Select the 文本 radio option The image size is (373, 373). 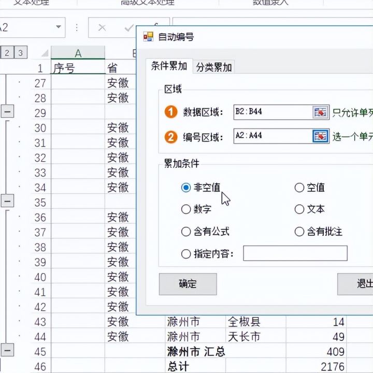coord(299,209)
